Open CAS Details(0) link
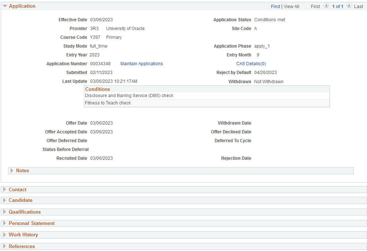 (x=251, y=64)
